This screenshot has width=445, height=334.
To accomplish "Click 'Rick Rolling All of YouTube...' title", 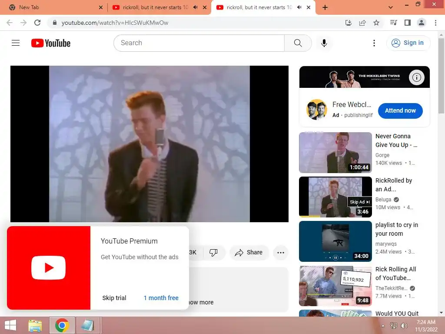I will pos(395,273).
